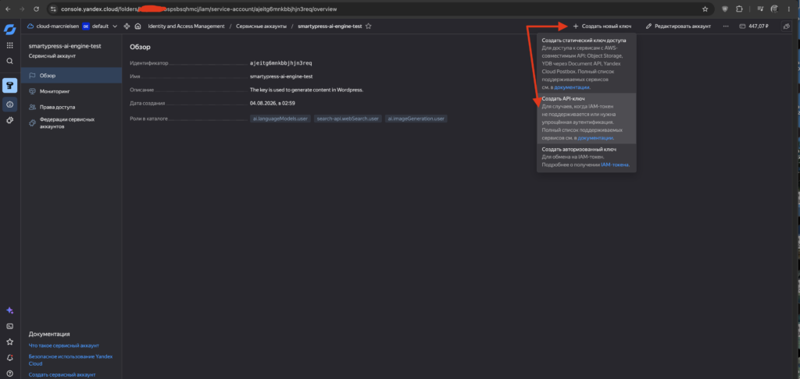Click the Yandex Cloud logo icon
The height and width of the screenshot is (379, 800).
click(x=9, y=29)
